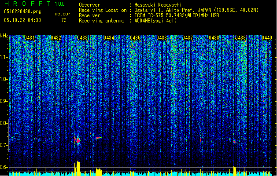The width and height of the screenshot is (277, 176).
Task: Click the Receiver label
Action: pyautogui.click(x=89, y=15)
